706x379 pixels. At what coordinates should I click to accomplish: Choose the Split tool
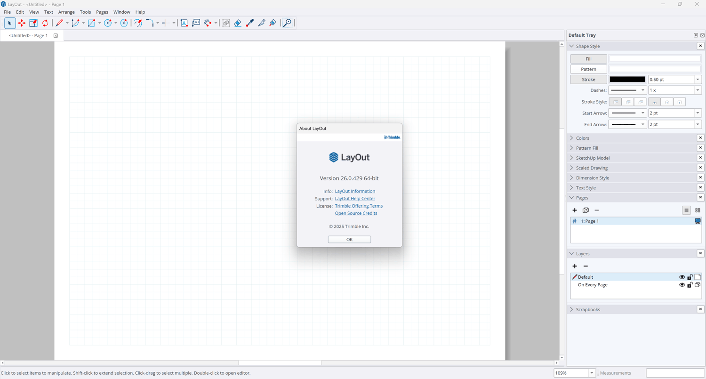(x=261, y=23)
